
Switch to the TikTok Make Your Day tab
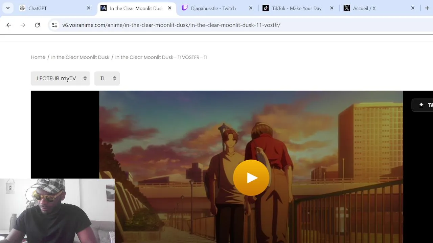[x=298, y=8]
